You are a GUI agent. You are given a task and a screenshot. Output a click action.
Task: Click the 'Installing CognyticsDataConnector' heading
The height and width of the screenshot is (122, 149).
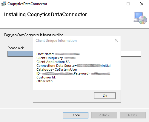45,14
